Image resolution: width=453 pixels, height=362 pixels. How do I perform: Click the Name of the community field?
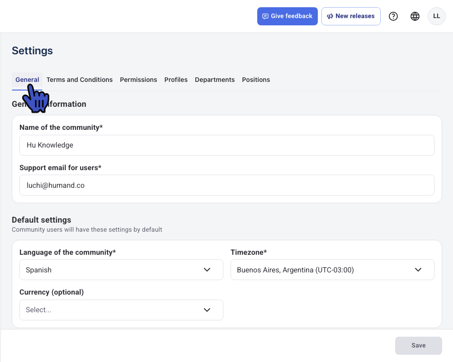click(x=227, y=145)
